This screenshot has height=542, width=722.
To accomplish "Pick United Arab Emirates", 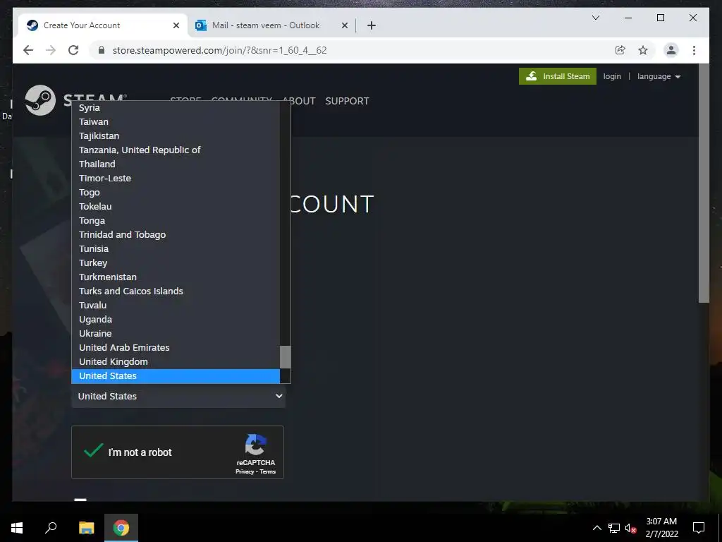I will click(176, 347).
